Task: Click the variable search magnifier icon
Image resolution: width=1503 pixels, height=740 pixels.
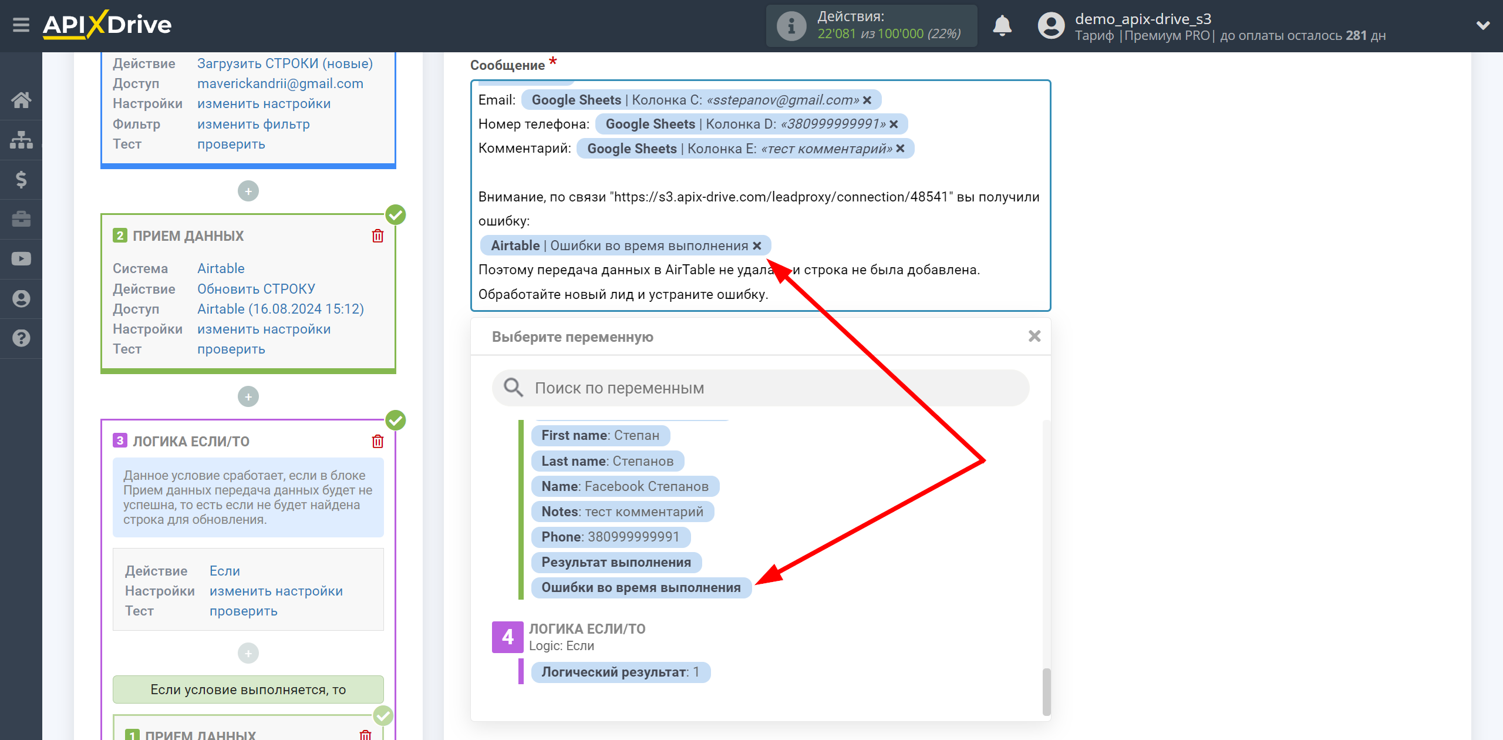Action: 513,388
